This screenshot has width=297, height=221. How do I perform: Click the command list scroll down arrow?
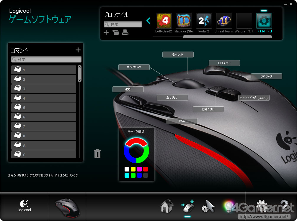(x=79, y=80)
